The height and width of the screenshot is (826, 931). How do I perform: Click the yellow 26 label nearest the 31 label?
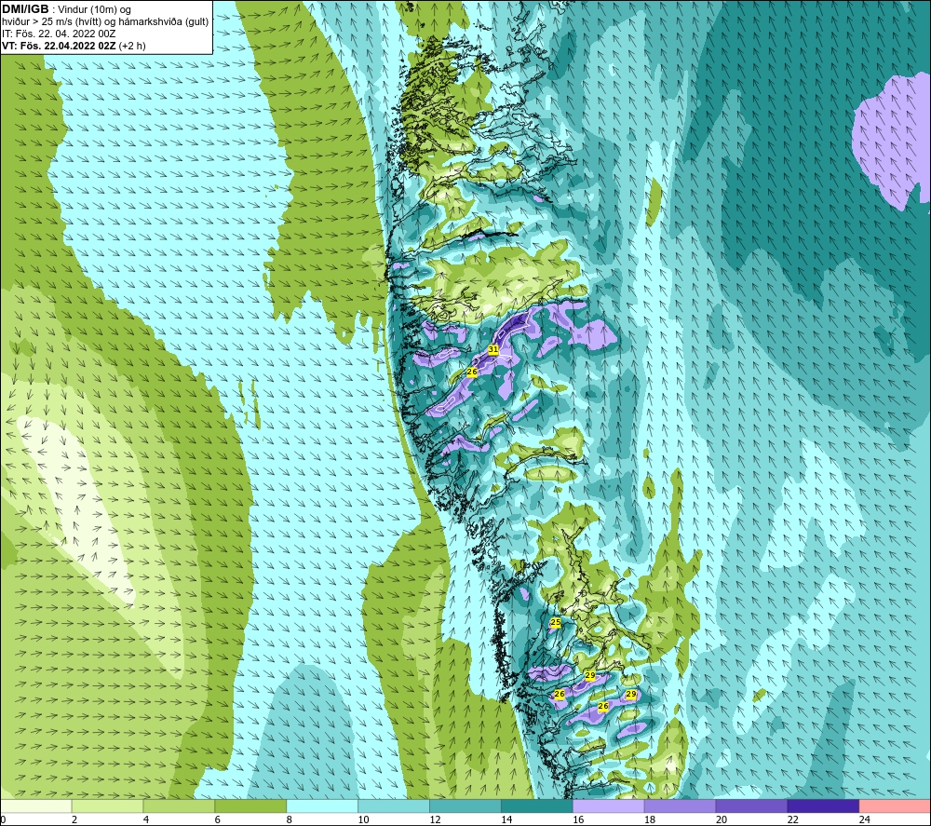[x=472, y=372]
